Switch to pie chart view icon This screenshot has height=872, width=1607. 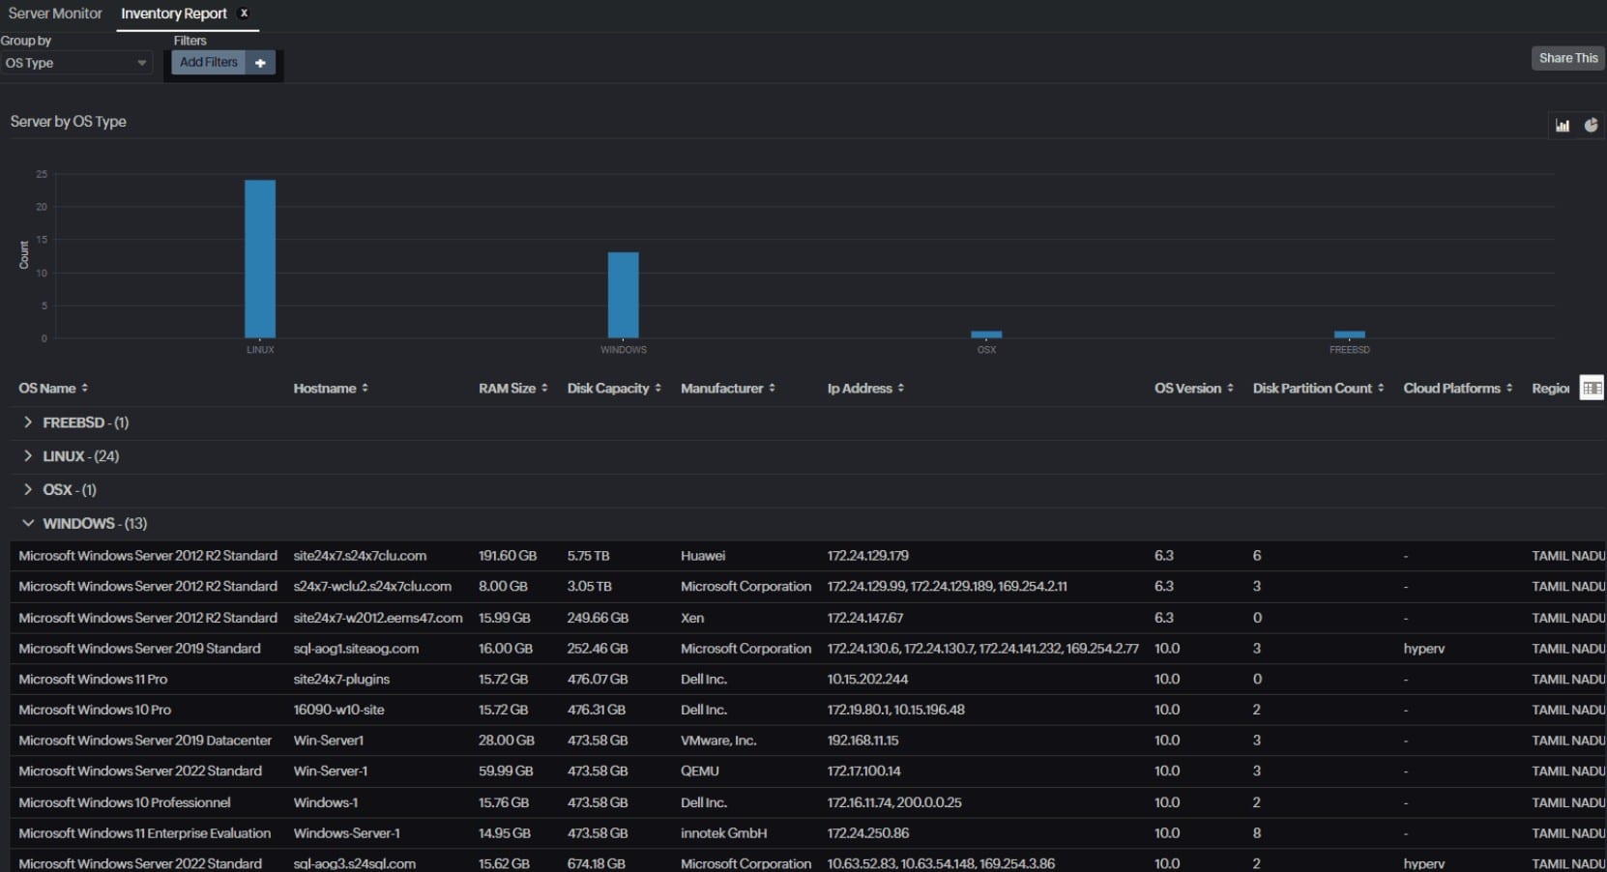[x=1591, y=125]
